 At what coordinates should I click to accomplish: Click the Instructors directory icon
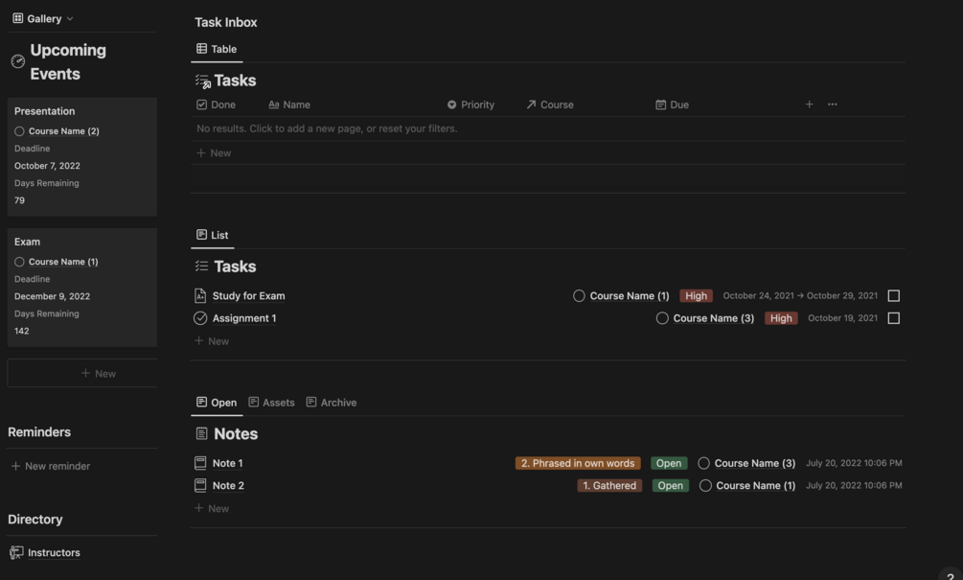(x=16, y=553)
